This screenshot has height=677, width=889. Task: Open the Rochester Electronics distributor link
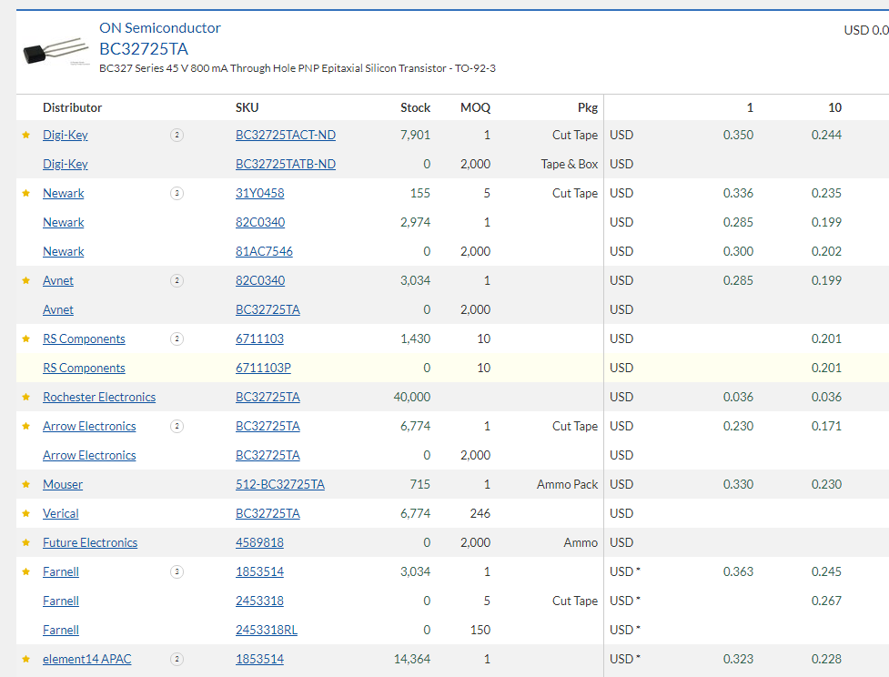point(99,397)
